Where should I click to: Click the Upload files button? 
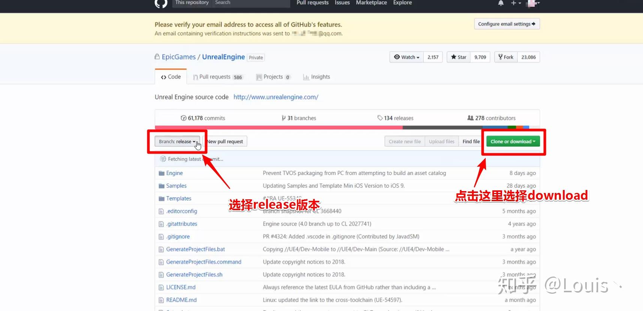(441, 142)
